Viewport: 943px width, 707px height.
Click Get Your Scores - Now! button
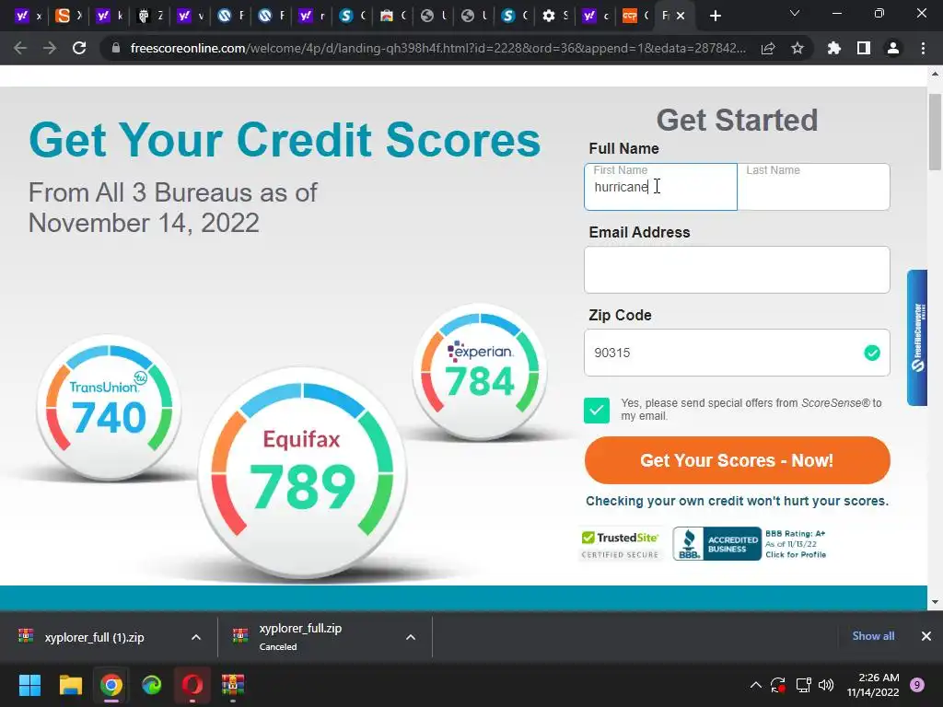[x=737, y=460]
